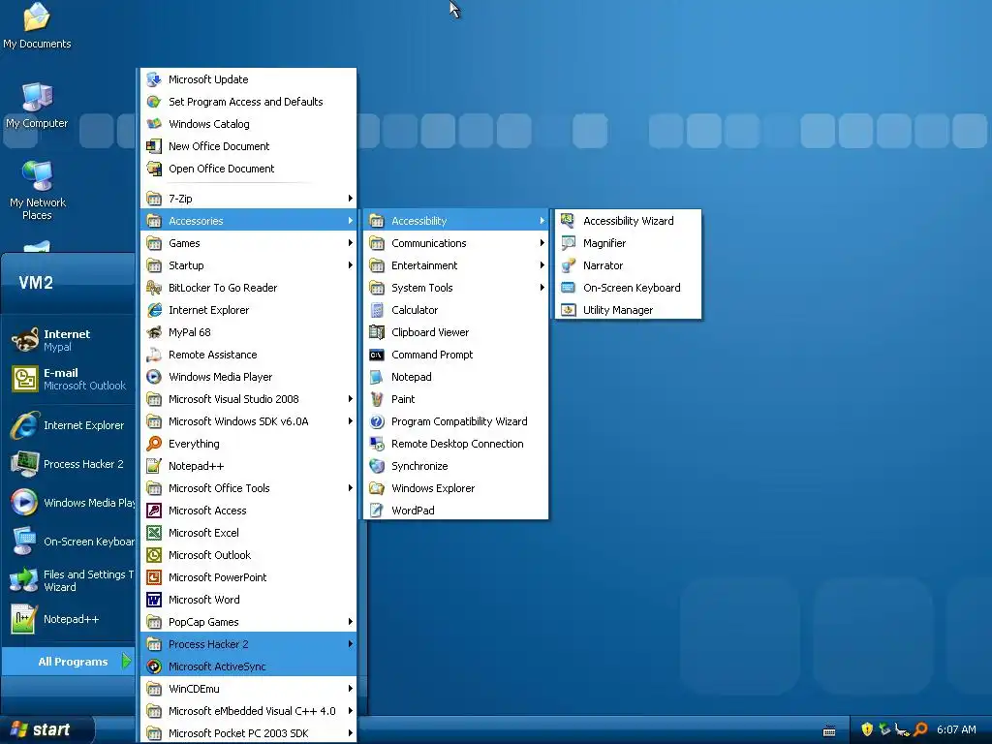Launch Notepad from Accessories menu
The width and height of the screenshot is (992, 744).
click(x=455, y=377)
